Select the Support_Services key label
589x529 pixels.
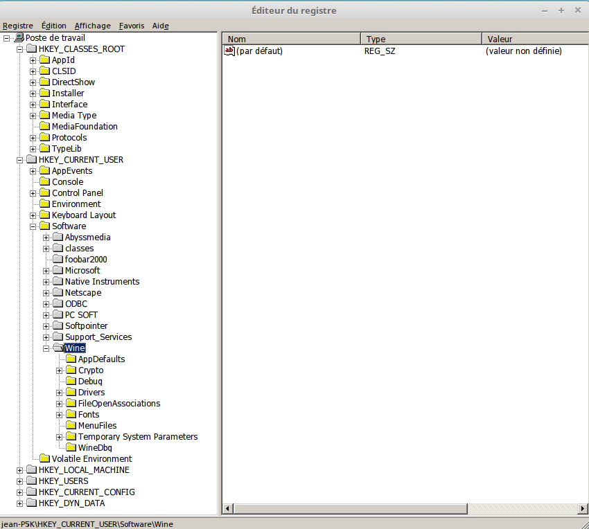pyautogui.click(x=98, y=337)
